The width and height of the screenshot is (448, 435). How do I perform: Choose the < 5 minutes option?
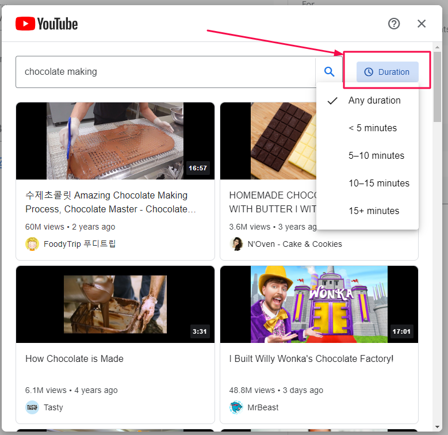367,128
